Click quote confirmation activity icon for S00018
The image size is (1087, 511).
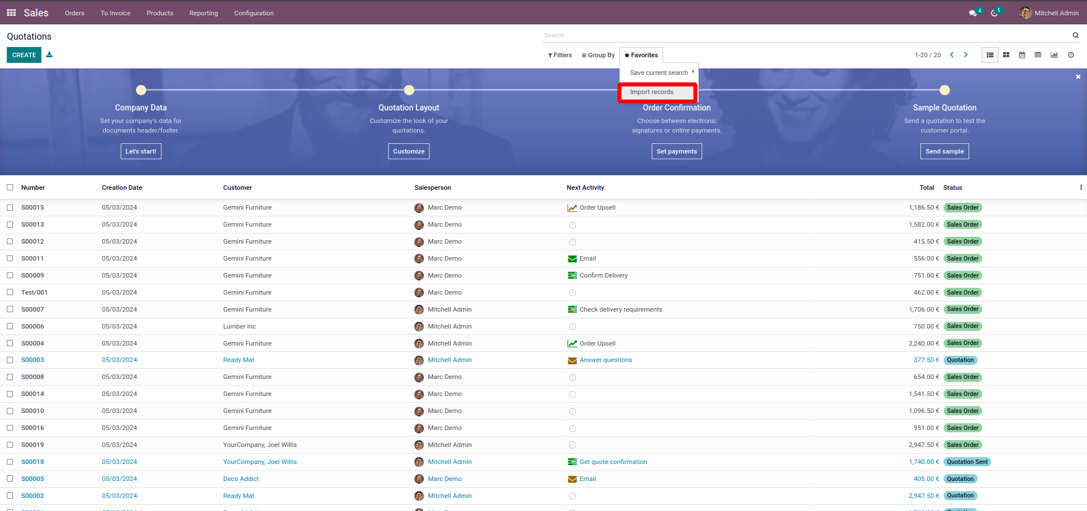point(572,462)
